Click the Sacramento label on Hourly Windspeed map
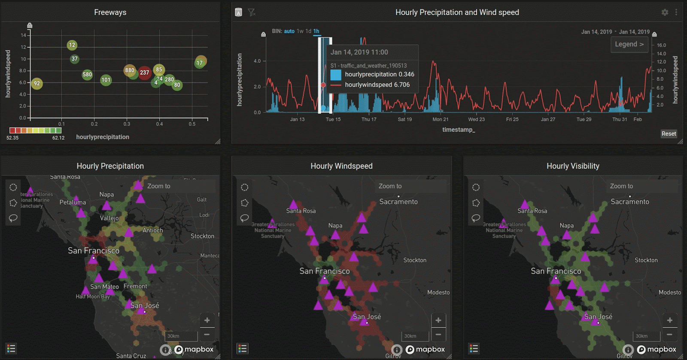Viewport: 687px width, 360px height. [398, 201]
